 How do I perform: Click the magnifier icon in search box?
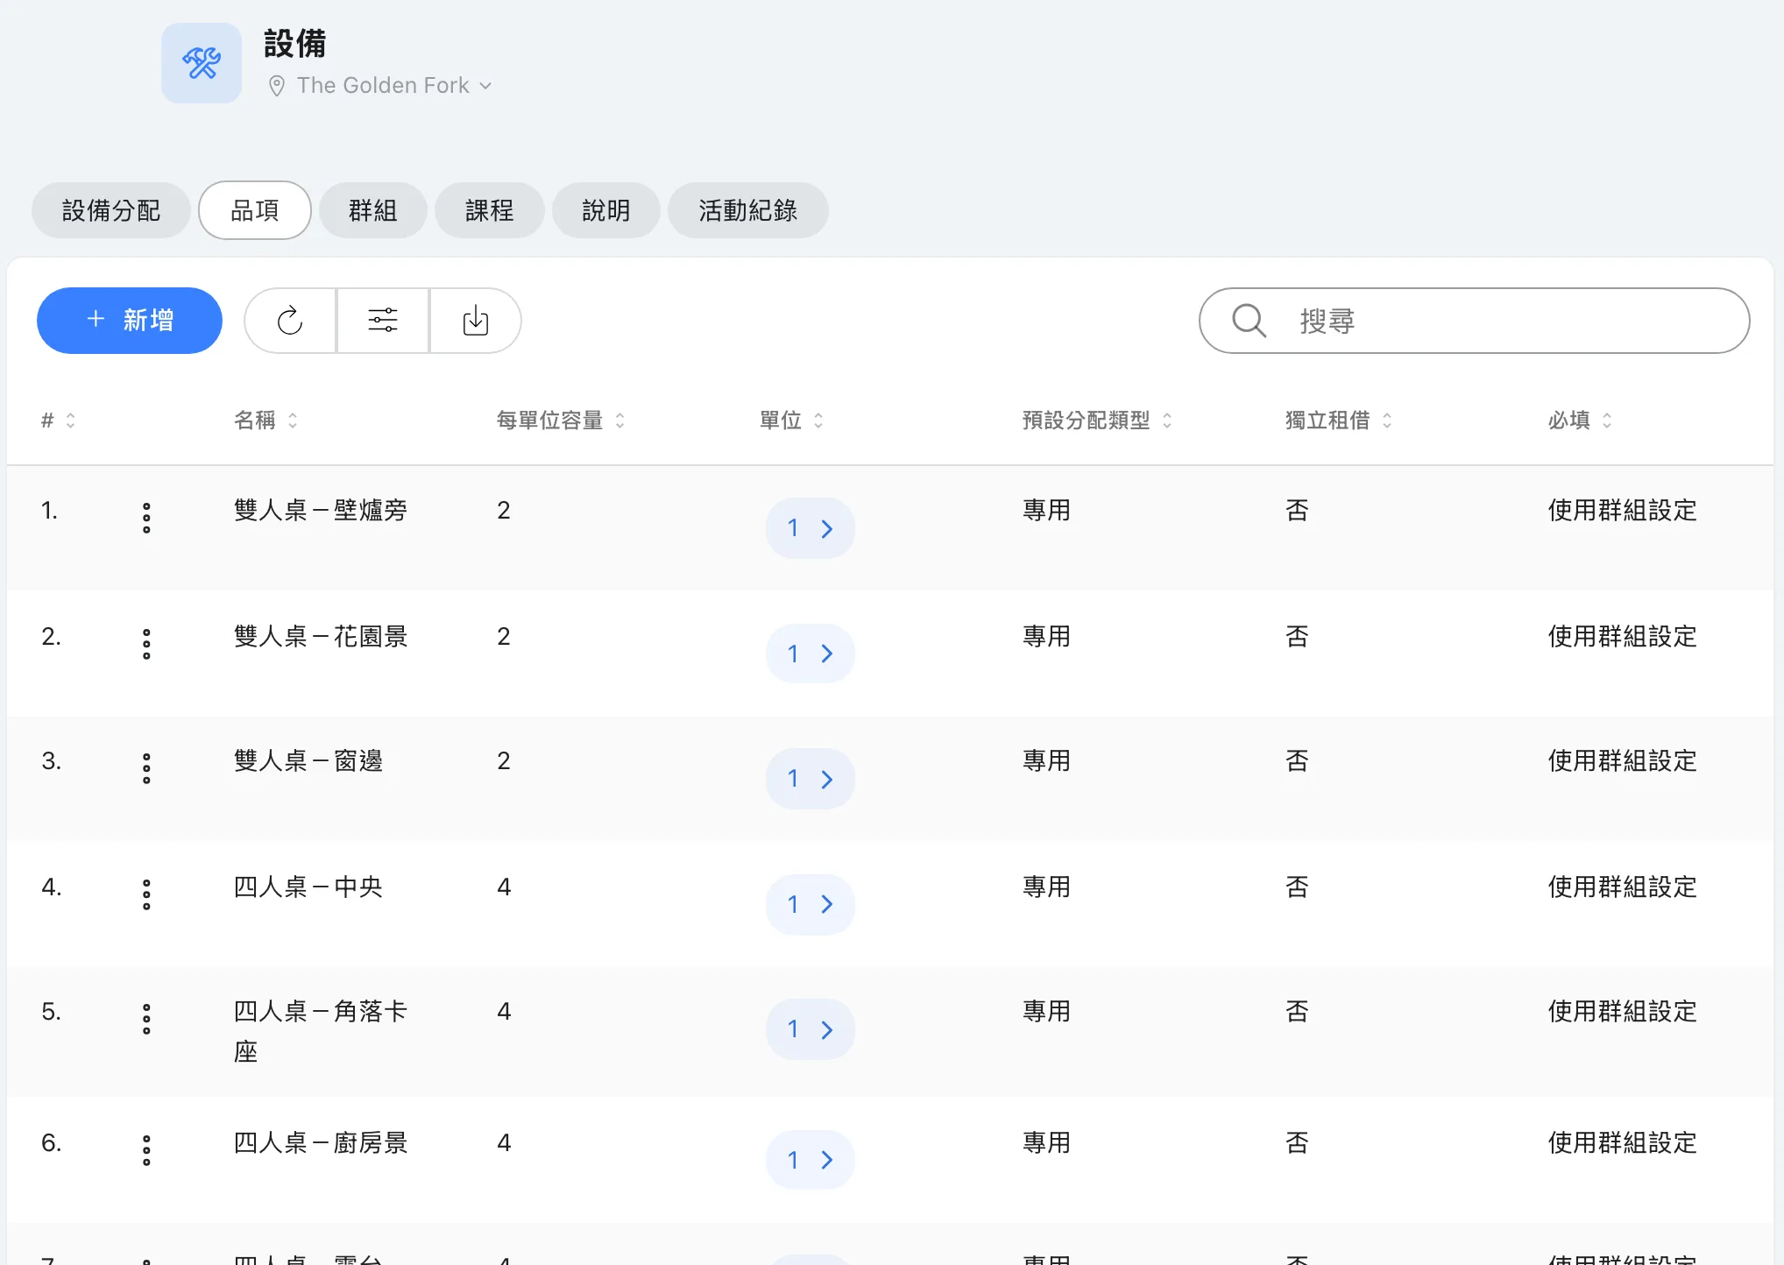coord(1249,321)
